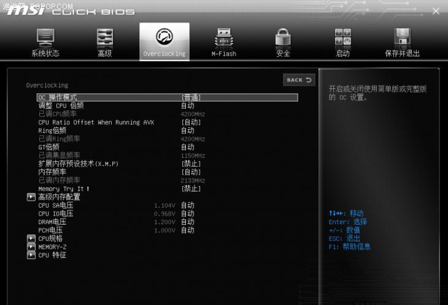Edit the DRAM电压 value 自动
This screenshot has height=305, width=448.
pyautogui.click(x=188, y=222)
